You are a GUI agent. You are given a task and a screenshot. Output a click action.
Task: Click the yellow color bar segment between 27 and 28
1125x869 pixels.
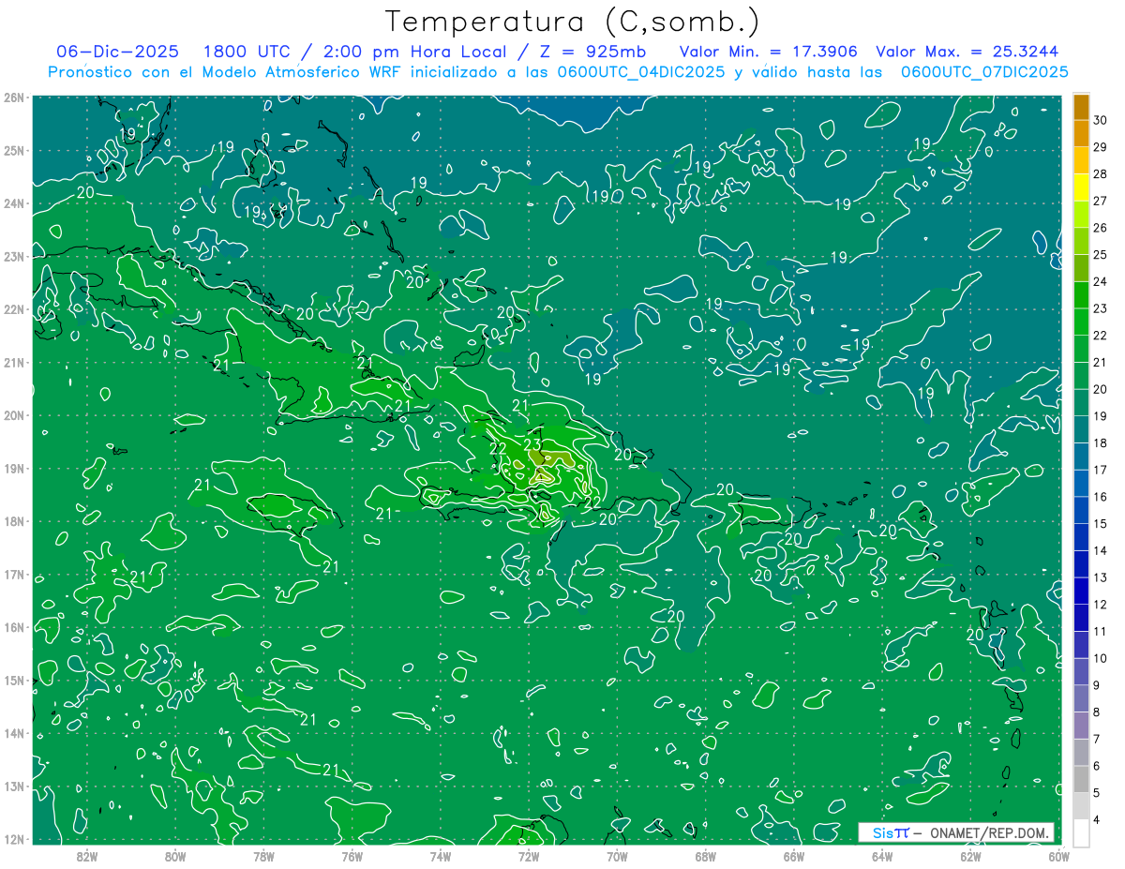tap(1081, 187)
